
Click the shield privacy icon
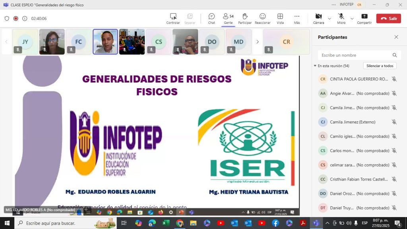[x=7, y=18]
